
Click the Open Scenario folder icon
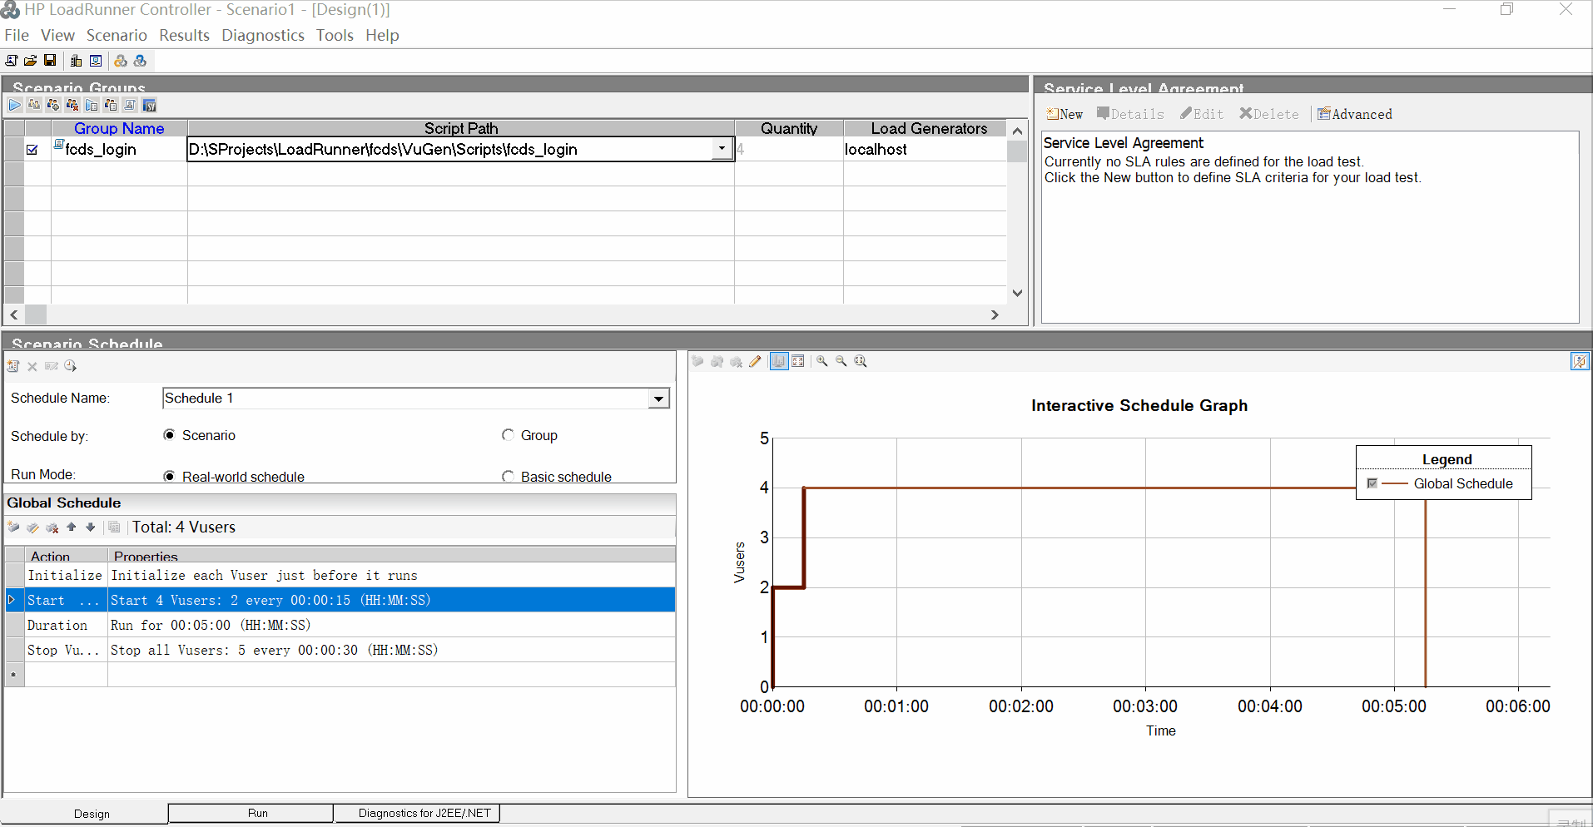(30, 60)
